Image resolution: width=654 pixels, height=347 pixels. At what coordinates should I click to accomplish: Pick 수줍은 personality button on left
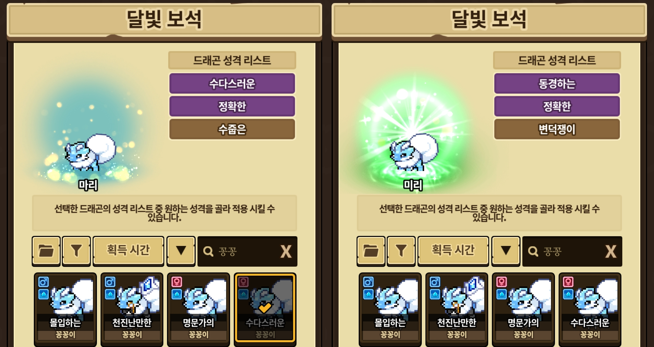(232, 129)
